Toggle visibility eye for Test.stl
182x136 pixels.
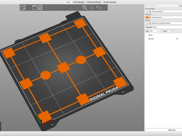177,39
